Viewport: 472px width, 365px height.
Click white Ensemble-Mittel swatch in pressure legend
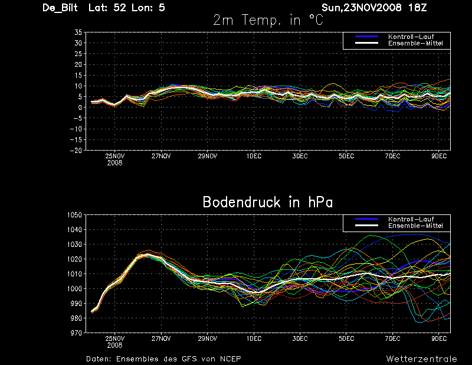point(366,226)
